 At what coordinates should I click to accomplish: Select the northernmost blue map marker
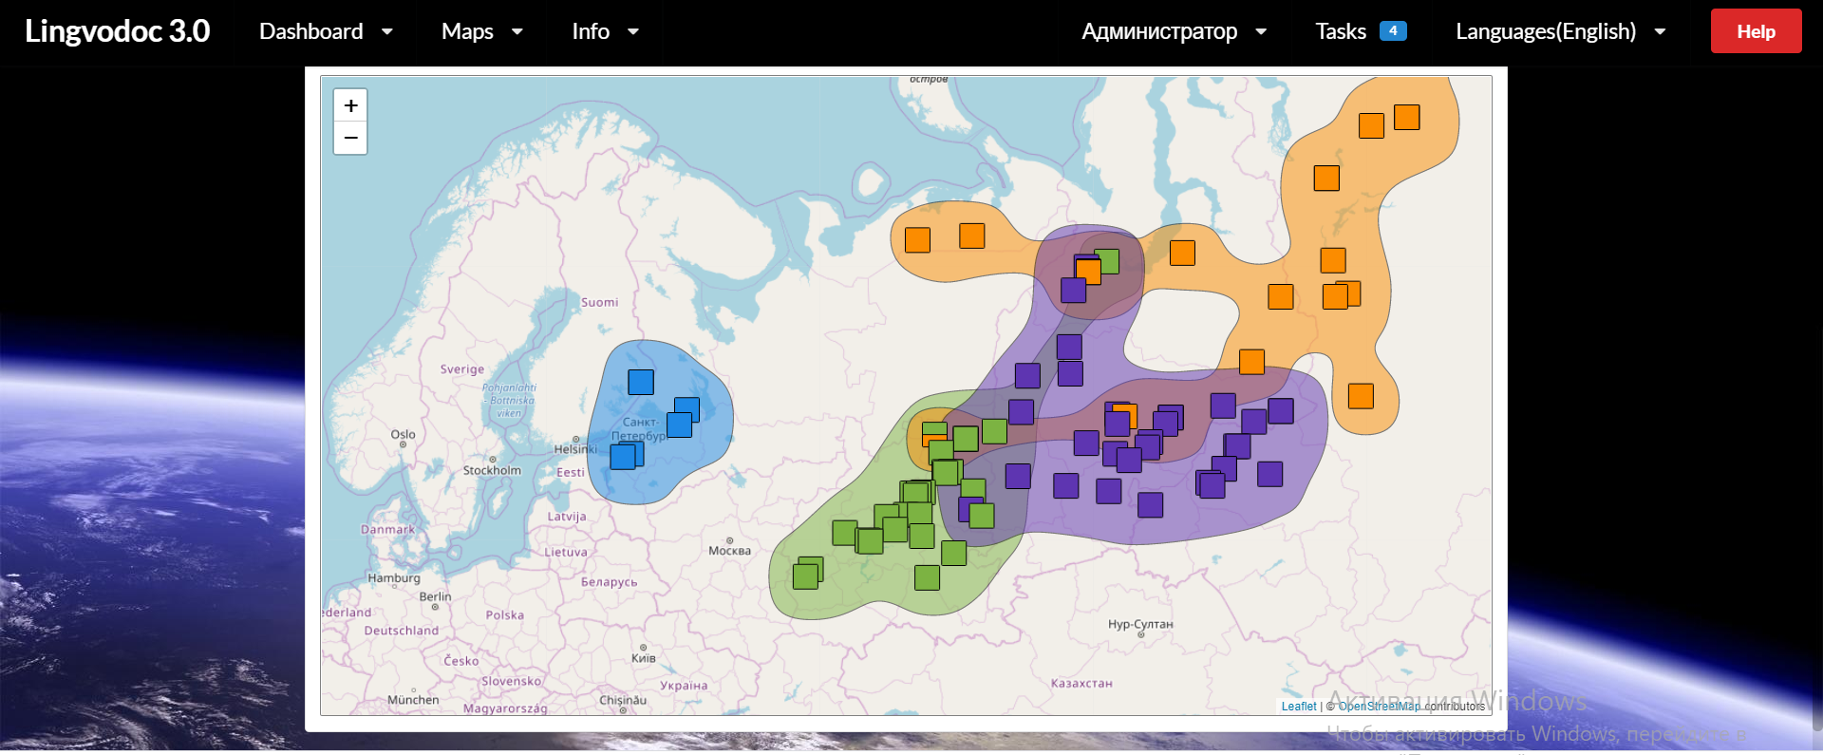[641, 382]
